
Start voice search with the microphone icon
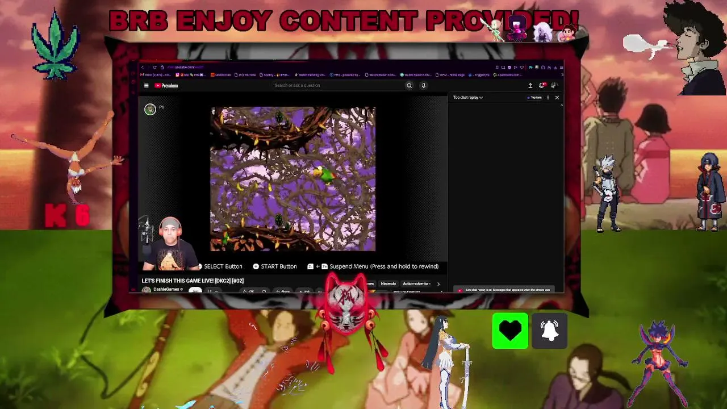coord(423,86)
